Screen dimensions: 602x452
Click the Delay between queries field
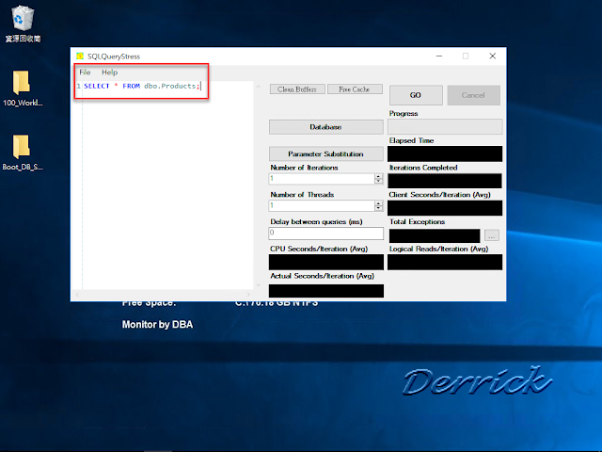(326, 233)
